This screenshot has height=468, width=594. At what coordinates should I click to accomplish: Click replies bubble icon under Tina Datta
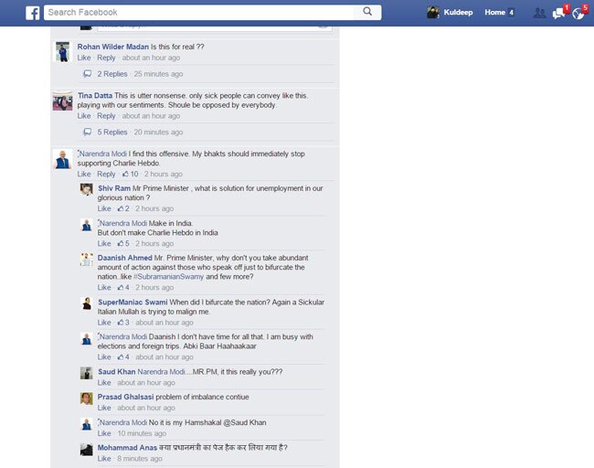(x=87, y=132)
